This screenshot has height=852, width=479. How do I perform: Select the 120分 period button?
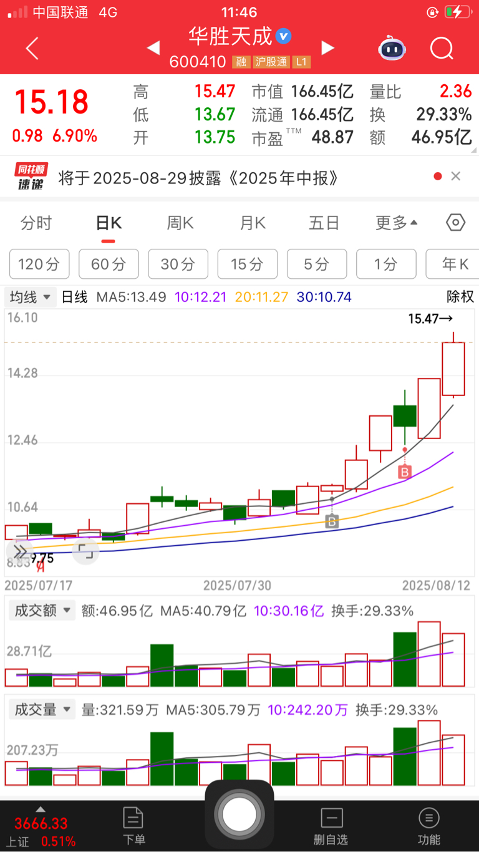(39, 264)
